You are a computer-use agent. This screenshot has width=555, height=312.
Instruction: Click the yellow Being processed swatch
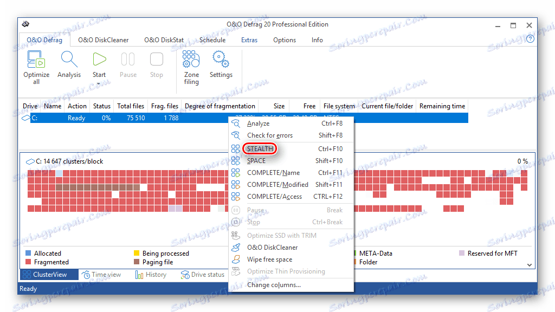137,253
